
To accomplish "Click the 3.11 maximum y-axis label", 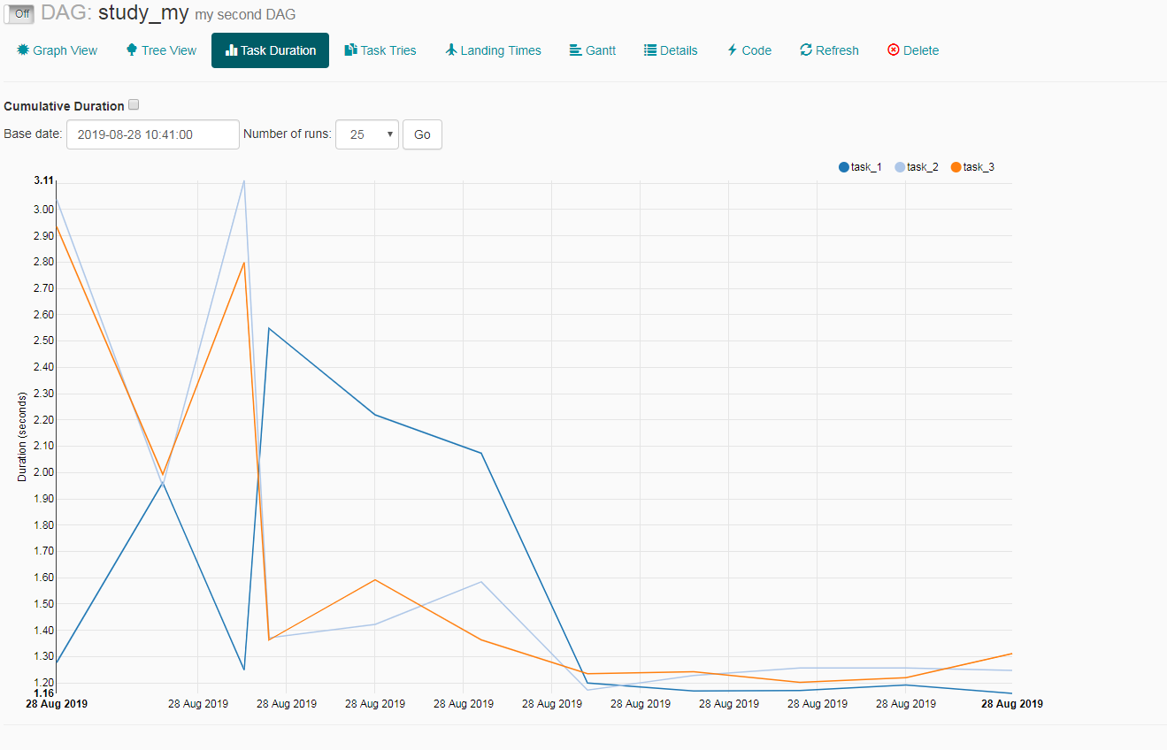I will pyautogui.click(x=43, y=180).
